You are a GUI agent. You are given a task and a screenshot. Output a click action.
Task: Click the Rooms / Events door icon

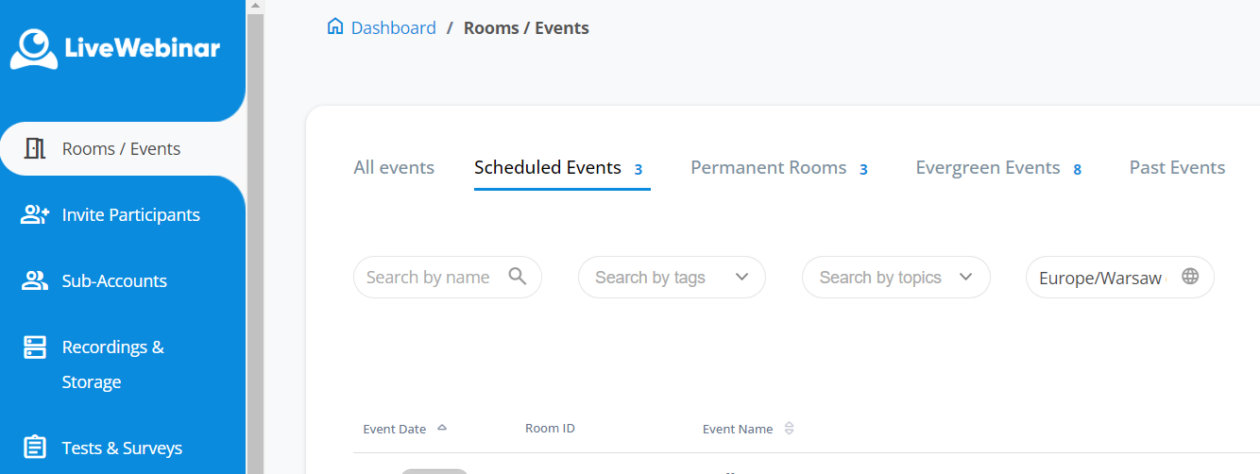click(x=35, y=148)
